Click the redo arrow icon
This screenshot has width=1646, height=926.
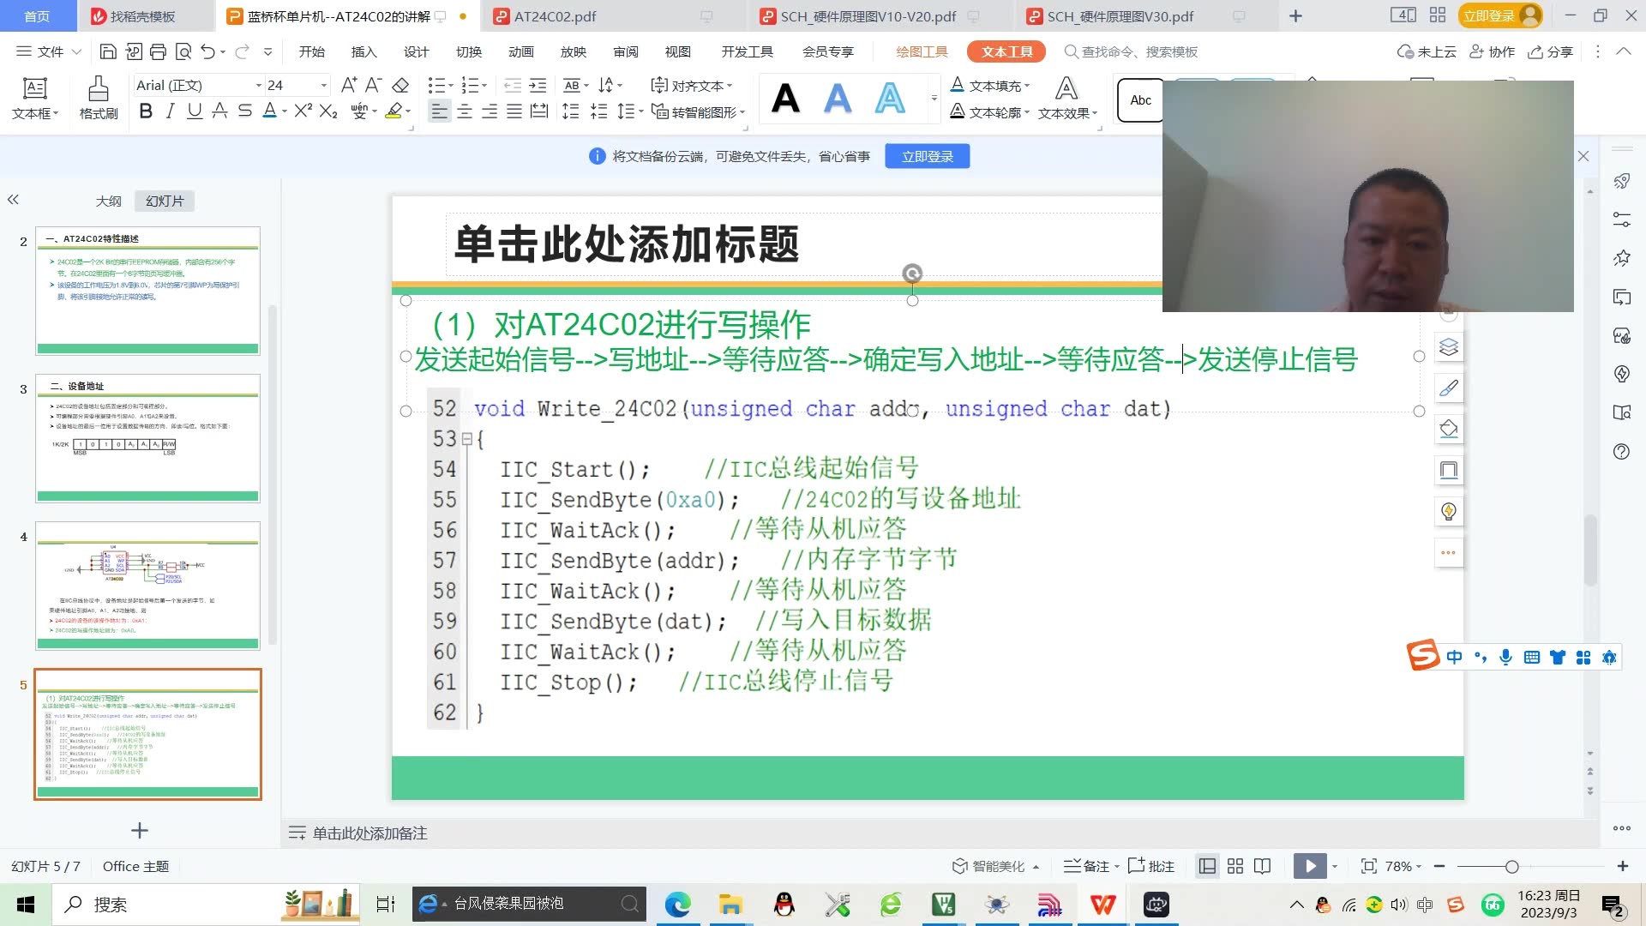(242, 51)
